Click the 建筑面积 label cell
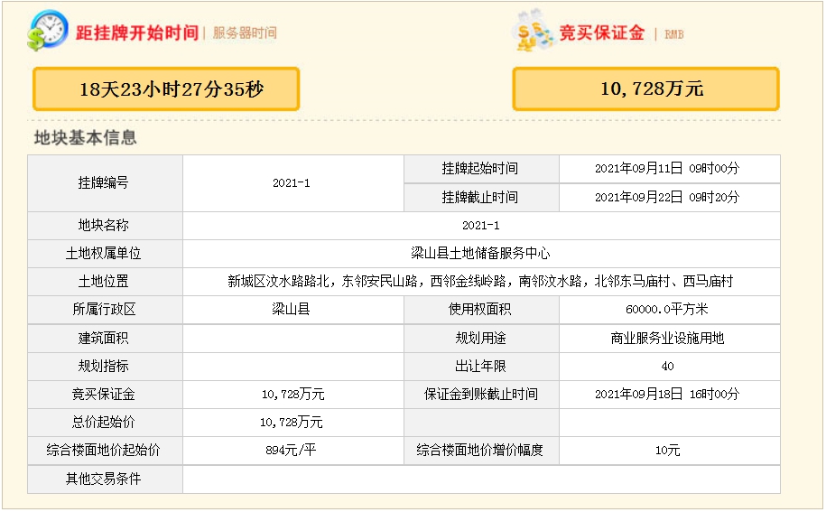 [105, 338]
